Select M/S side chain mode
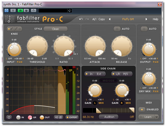The image size is (165, 126). pyautogui.click(x=127, y=74)
